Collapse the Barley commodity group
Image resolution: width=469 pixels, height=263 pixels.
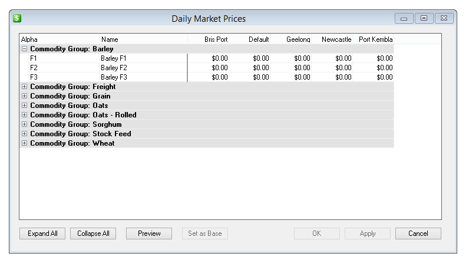[24, 49]
